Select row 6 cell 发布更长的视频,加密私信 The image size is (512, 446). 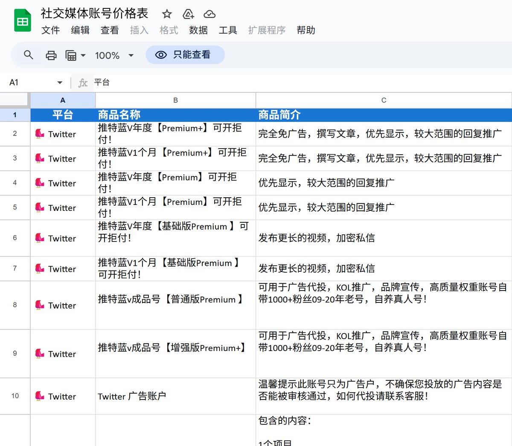point(384,238)
